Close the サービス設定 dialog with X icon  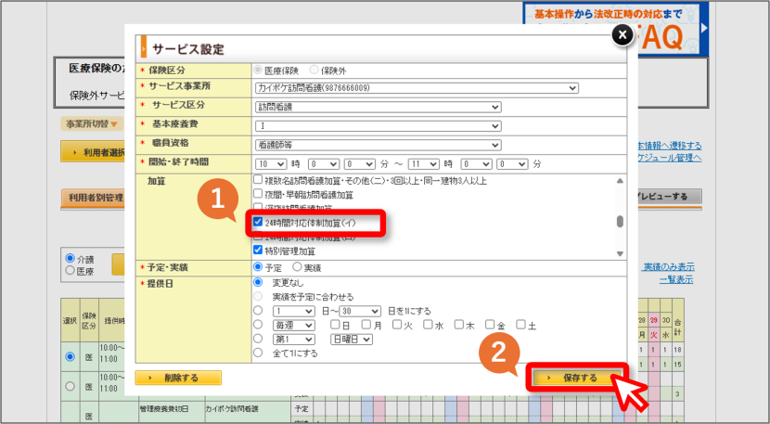(622, 35)
